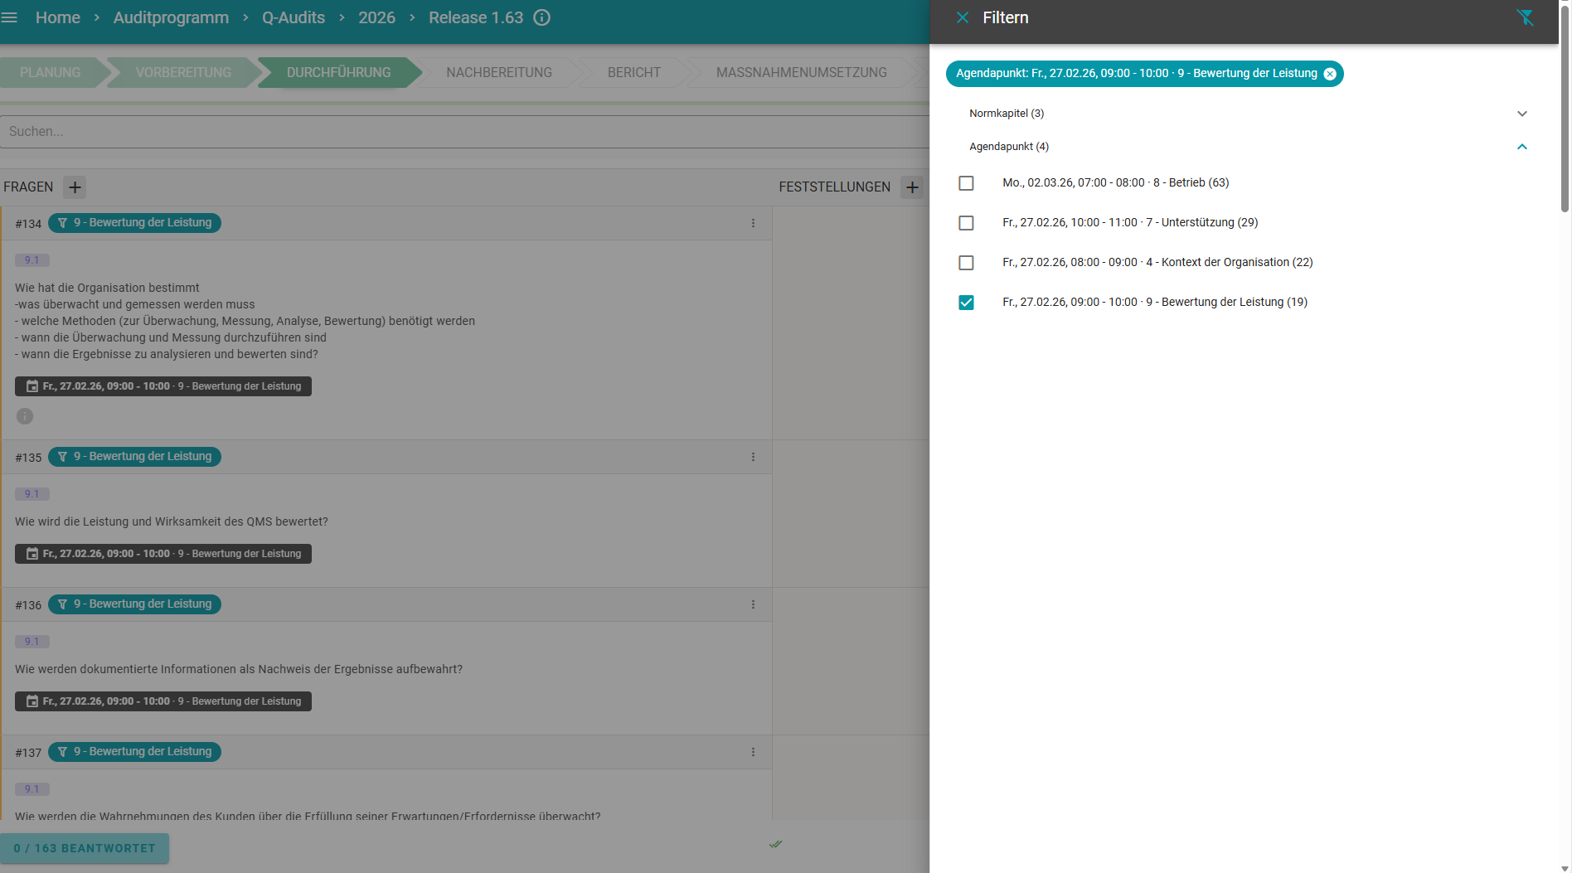Check the Mo., 02.03.26 Betrieb agenda checkbox

tap(966, 183)
